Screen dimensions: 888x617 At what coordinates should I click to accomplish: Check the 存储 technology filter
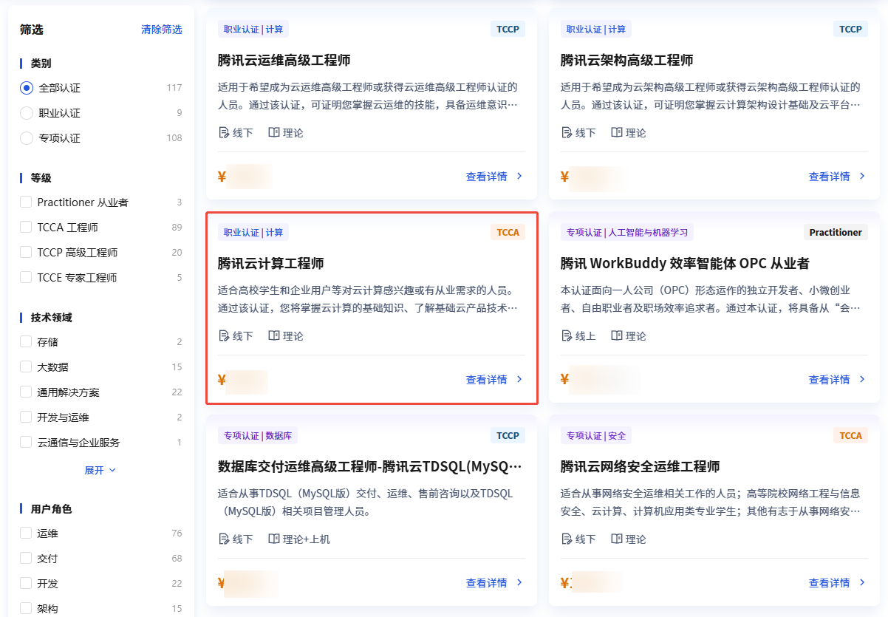[26, 342]
